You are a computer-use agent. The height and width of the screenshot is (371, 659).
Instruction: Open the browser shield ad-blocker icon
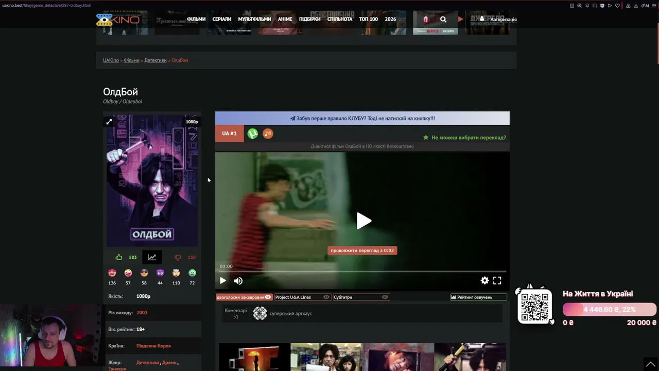(x=602, y=6)
